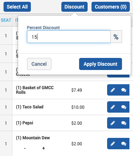Cancel the discount popup

point(39,64)
